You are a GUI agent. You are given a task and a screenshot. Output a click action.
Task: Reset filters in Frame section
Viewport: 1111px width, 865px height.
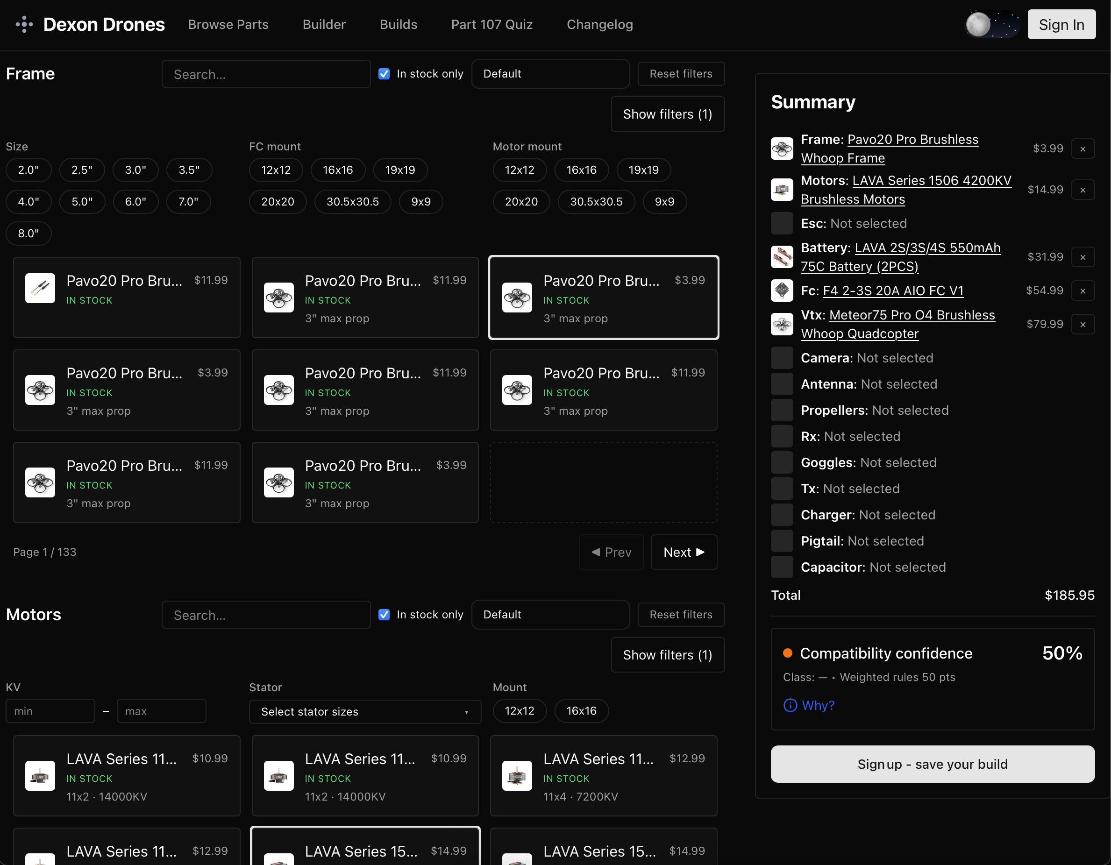pos(681,74)
